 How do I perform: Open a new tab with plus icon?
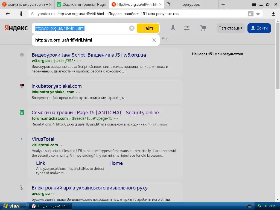[223, 4]
